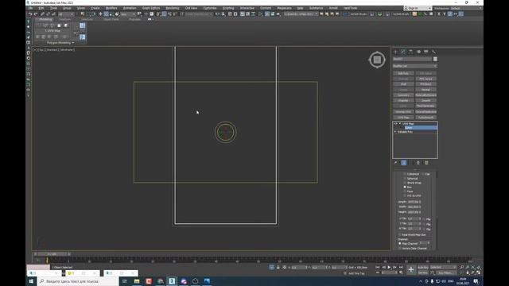Open the Display command panel tab
Image resolution: width=509 pixels, height=286 pixels.
coord(426,52)
